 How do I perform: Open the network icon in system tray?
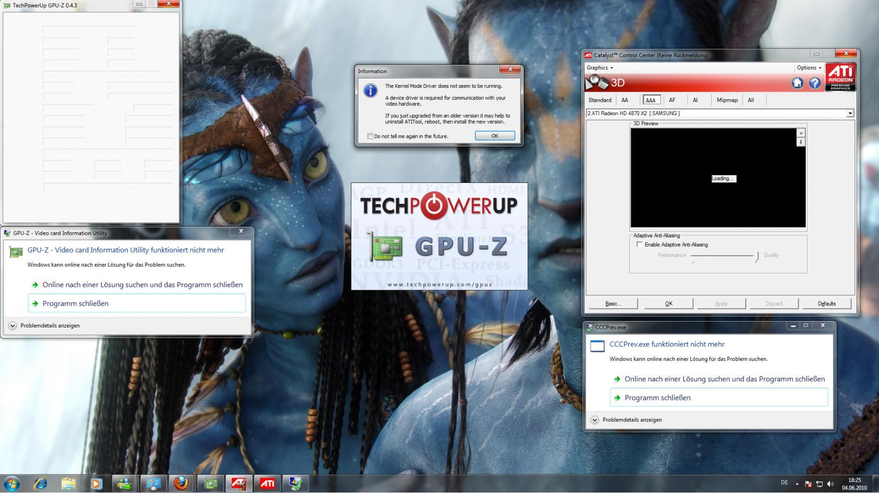coord(819,484)
